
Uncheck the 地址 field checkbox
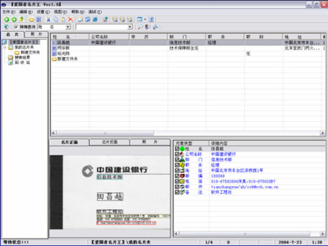(x=177, y=171)
